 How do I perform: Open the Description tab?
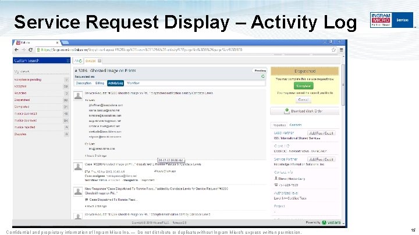point(84,83)
